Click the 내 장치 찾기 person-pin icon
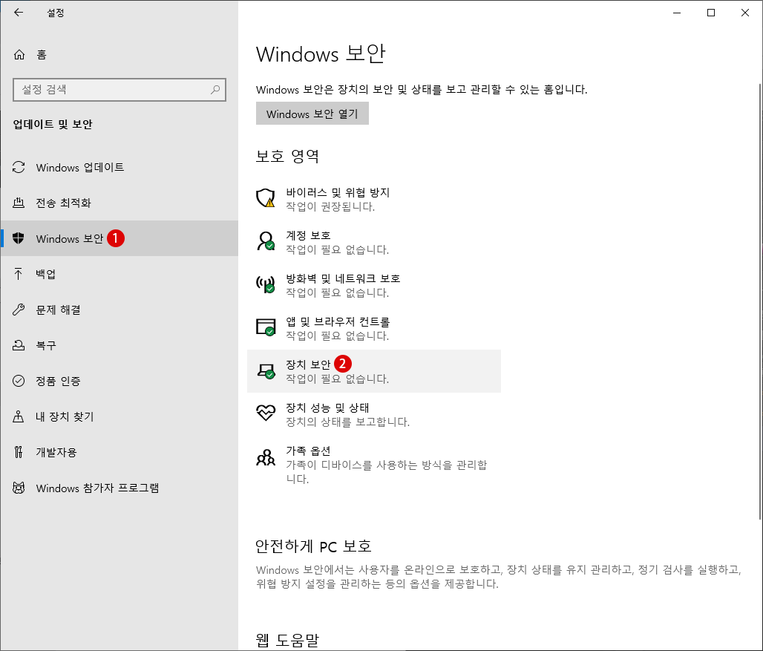The width and height of the screenshot is (763, 651). click(19, 416)
